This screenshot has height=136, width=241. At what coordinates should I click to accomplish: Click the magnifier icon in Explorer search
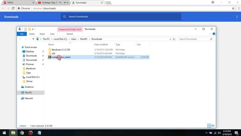211,39
